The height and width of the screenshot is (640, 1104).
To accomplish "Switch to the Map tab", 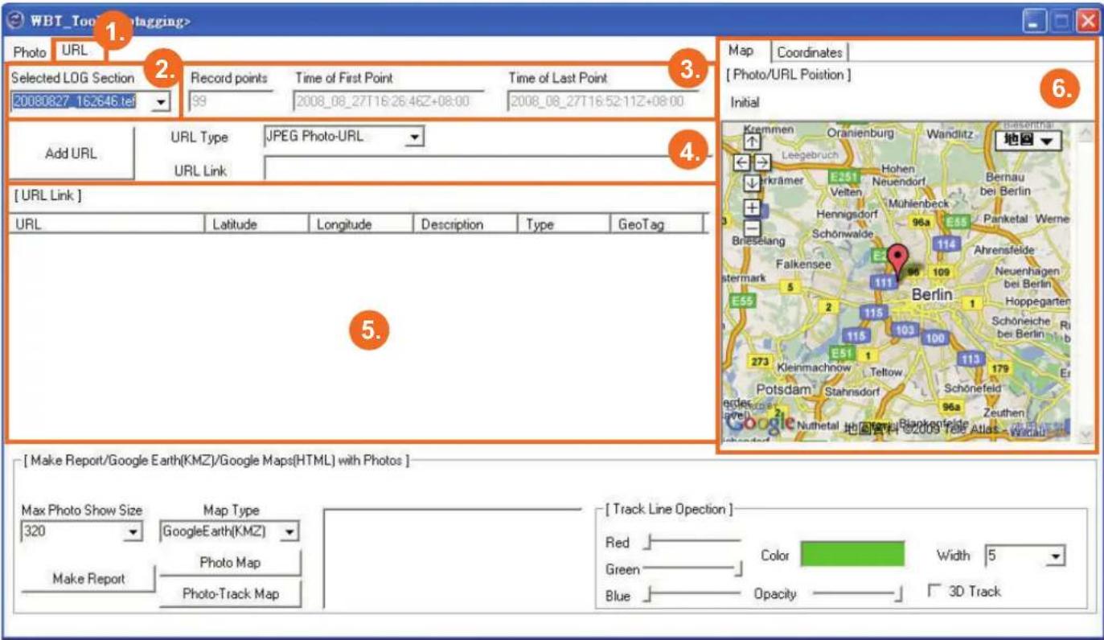I will point(742,51).
